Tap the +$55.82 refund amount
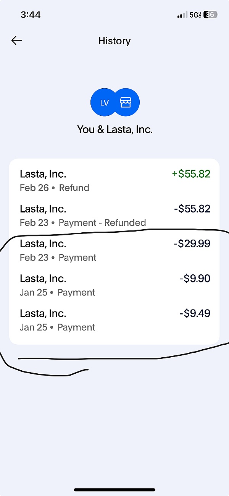This screenshot has height=496, width=229. (x=191, y=174)
